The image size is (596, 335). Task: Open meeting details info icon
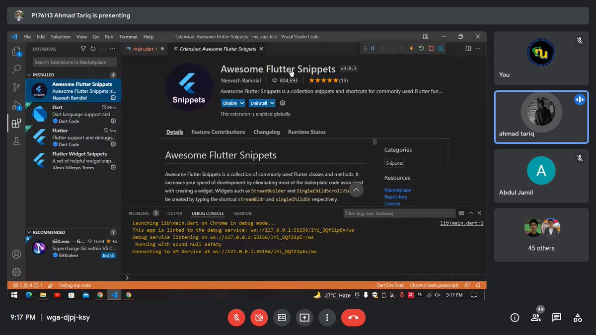[x=515, y=318]
